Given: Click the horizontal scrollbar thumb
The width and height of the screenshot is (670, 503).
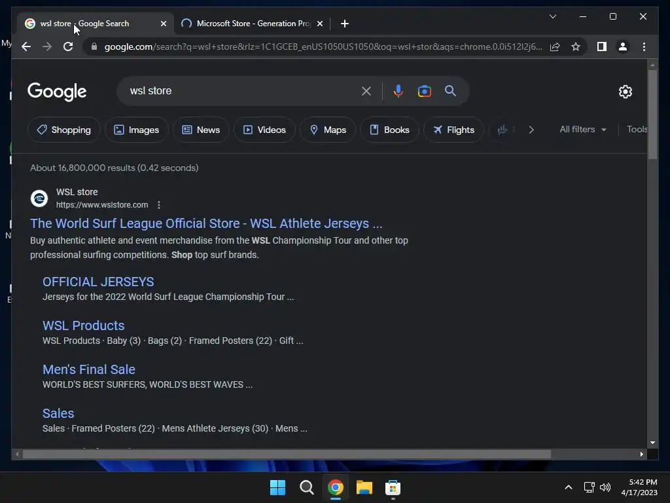Looking at the screenshot, I should click(x=287, y=455).
